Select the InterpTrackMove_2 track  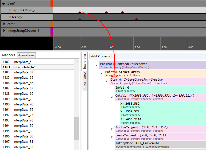27,10
